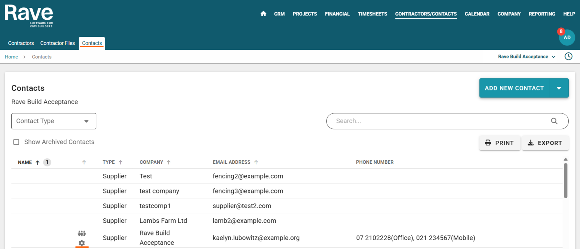Viewport: 580px width, 249px height.
Task: Open the Contact Type dropdown
Action: tap(54, 121)
